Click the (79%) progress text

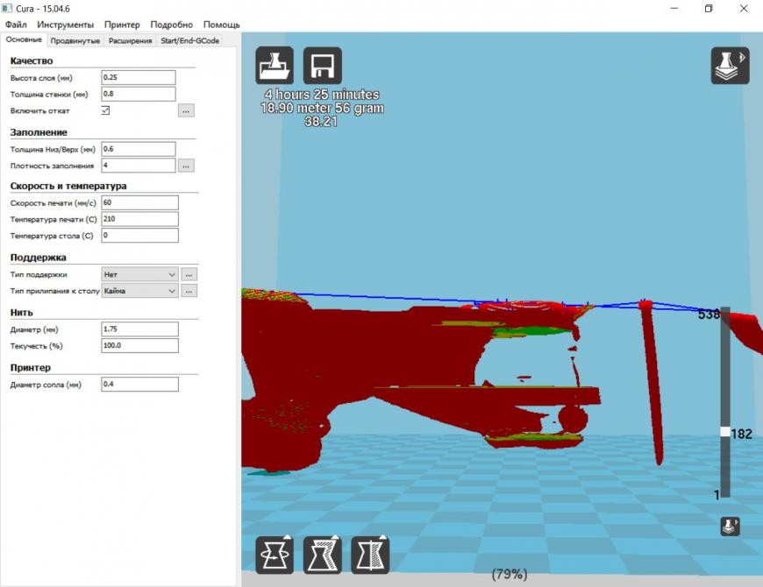510,575
